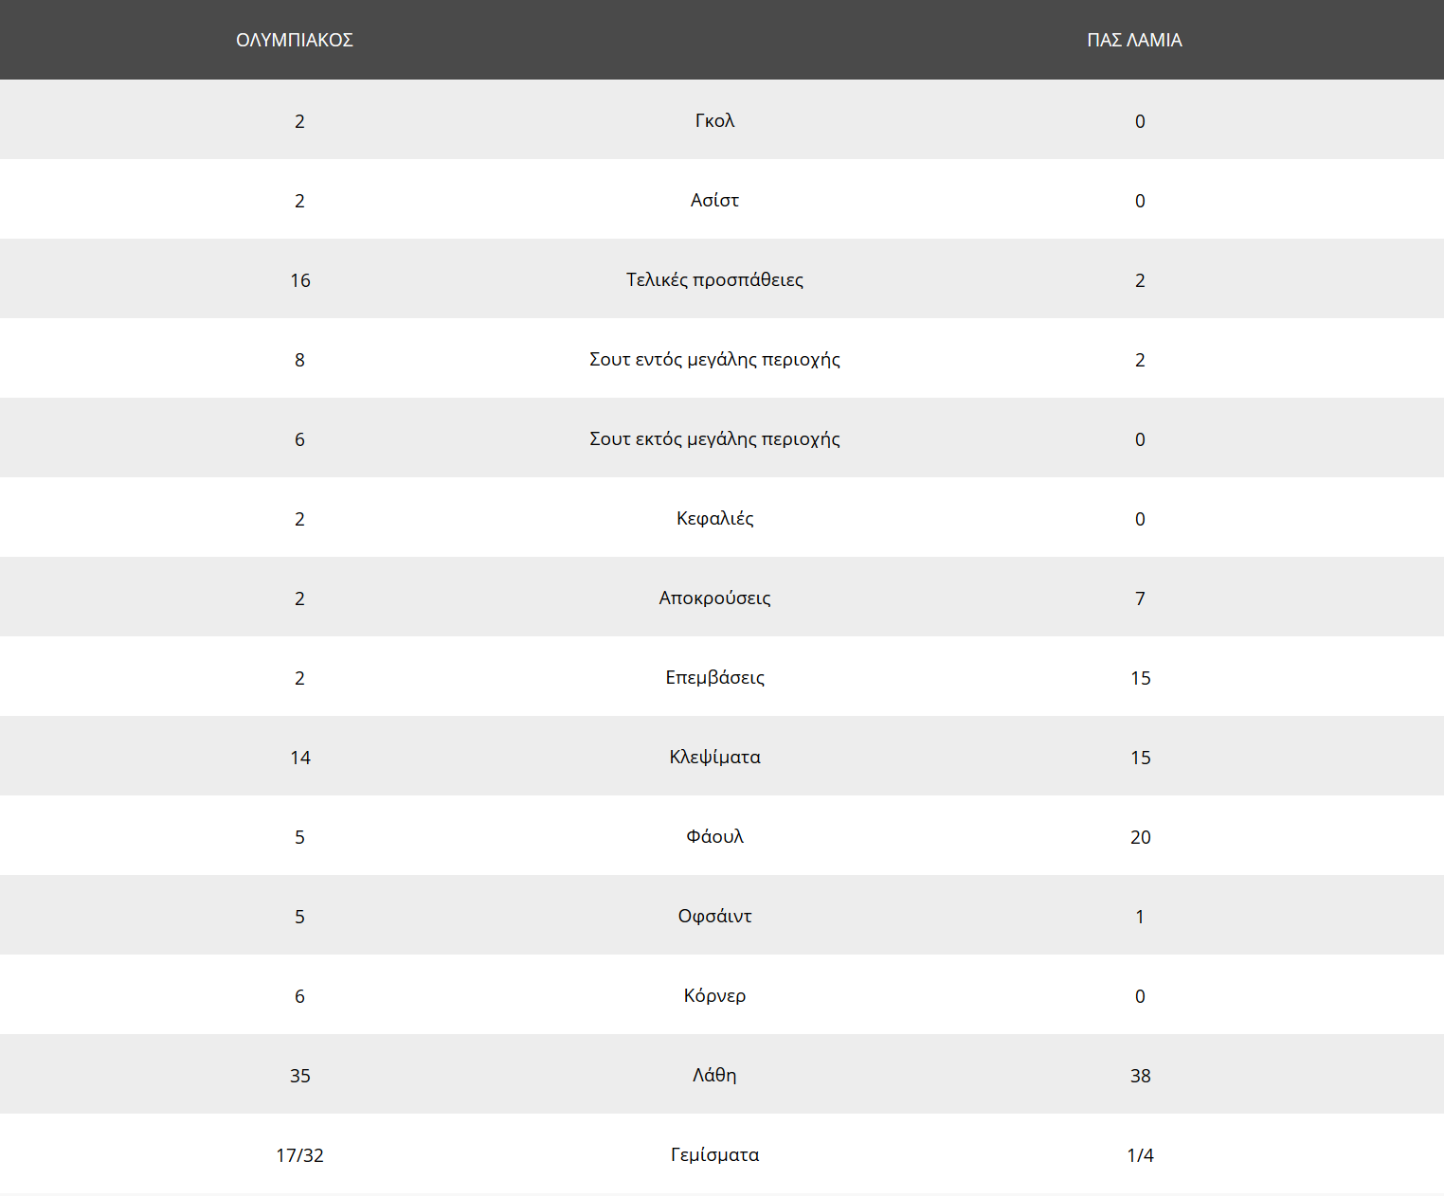Click the Οφσάιντ stat label
1444x1196 pixels.
click(714, 916)
